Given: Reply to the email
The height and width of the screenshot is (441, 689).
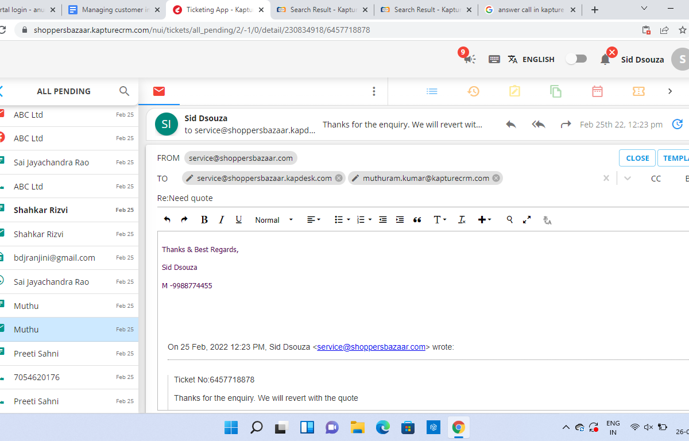Looking at the screenshot, I should click(511, 124).
